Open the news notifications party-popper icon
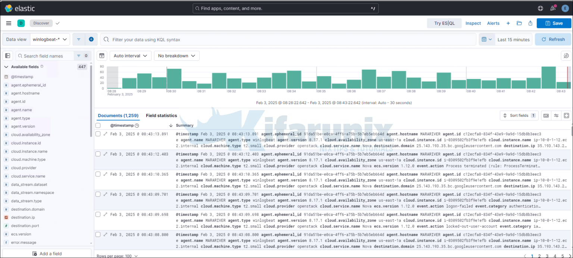Image resolution: width=573 pixels, height=258 pixels. pyautogui.click(x=552, y=8)
